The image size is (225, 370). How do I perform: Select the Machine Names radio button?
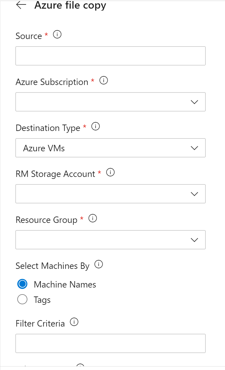pos(22,284)
